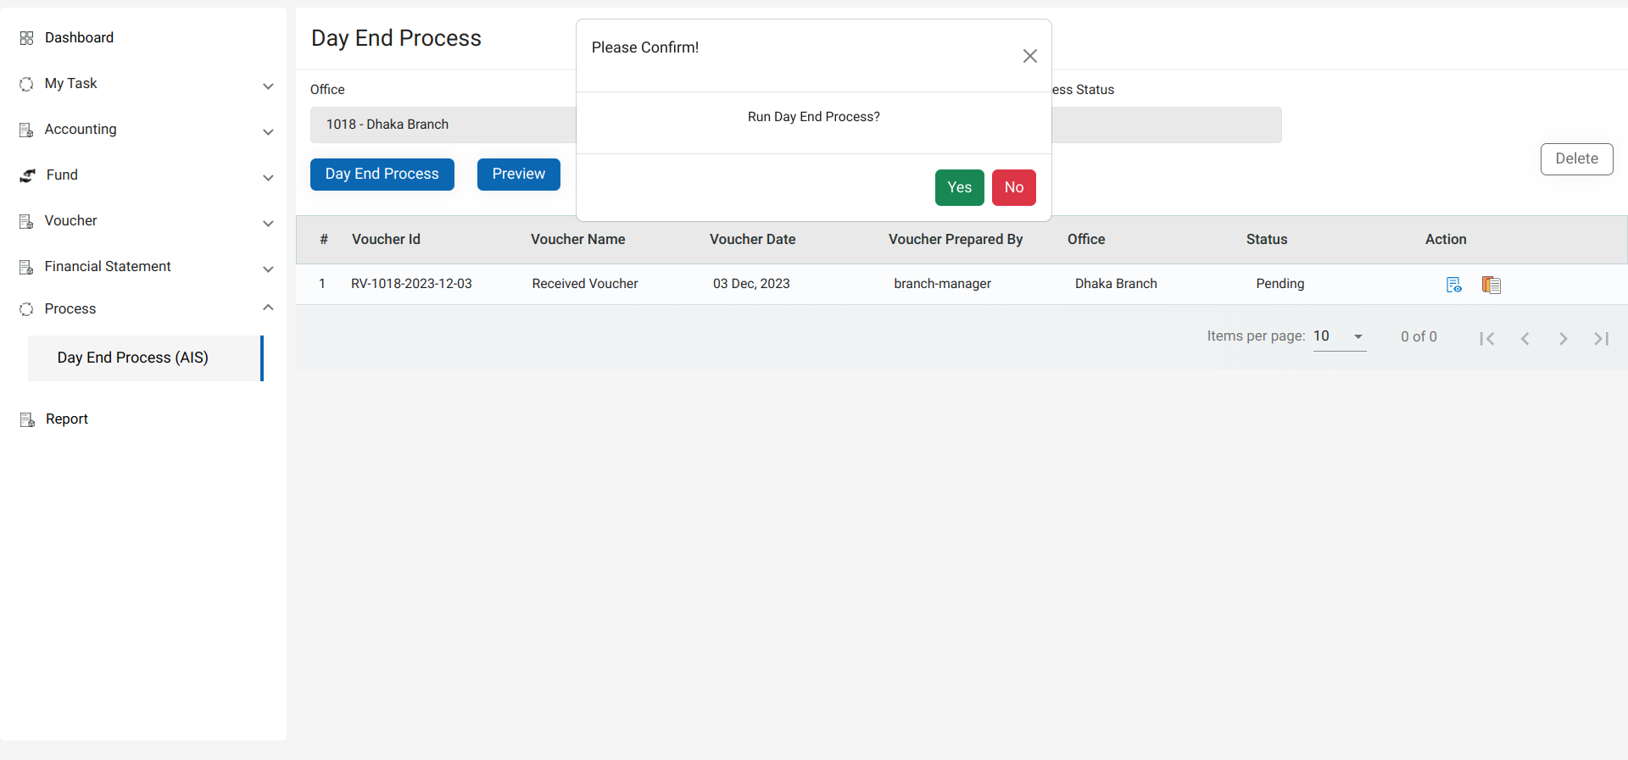Select Day End Process (AIS) submenu

coord(145,358)
